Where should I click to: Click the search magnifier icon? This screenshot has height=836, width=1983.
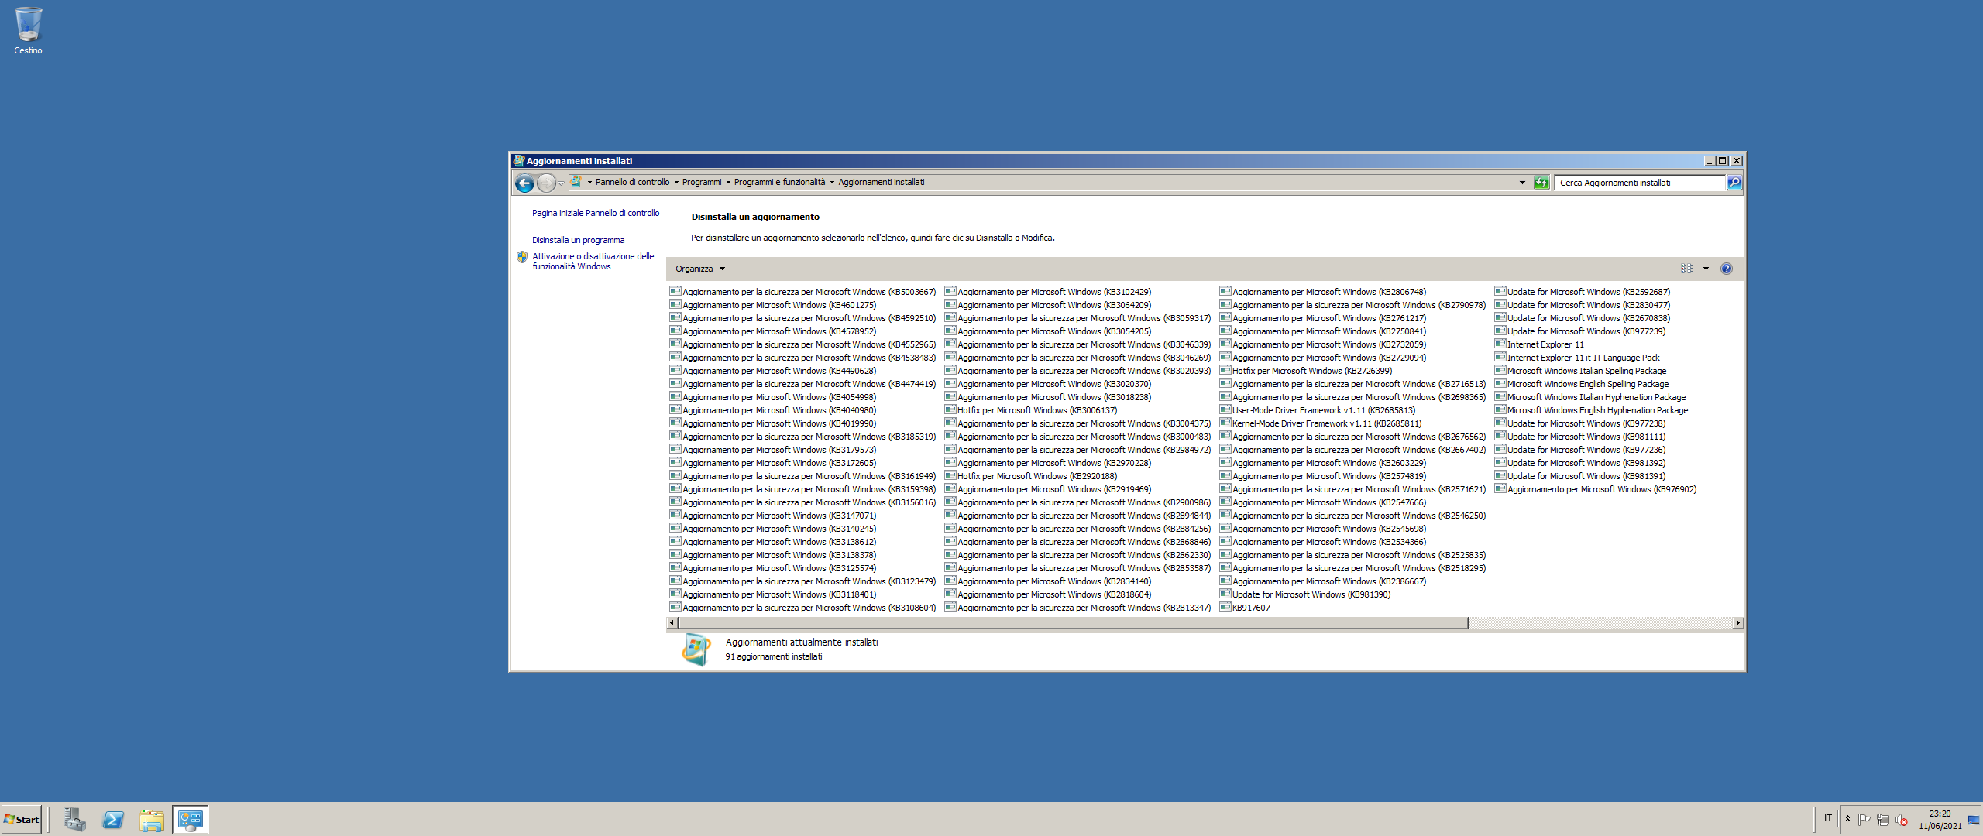(1734, 183)
